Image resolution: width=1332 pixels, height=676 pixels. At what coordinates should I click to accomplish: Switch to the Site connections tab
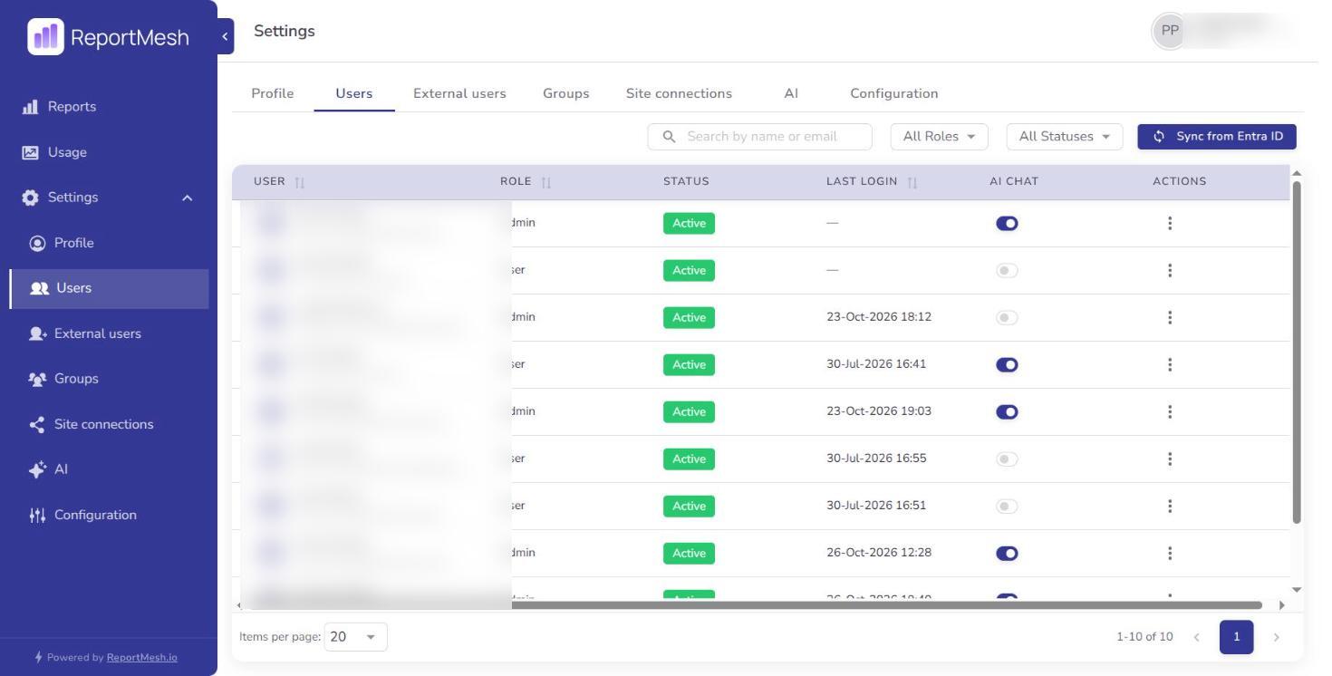[x=679, y=93]
